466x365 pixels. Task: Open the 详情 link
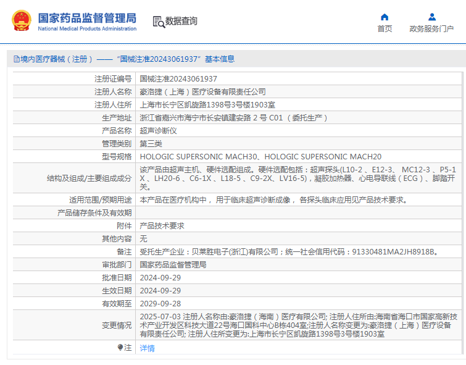tap(147, 348)
